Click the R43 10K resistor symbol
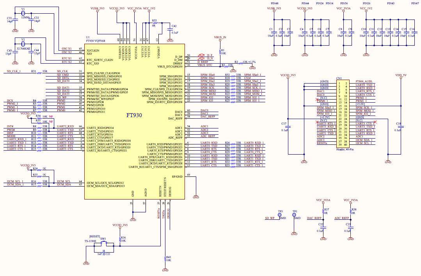The width and height of the screenshot is (421, 276). click(x=164, y=259)
